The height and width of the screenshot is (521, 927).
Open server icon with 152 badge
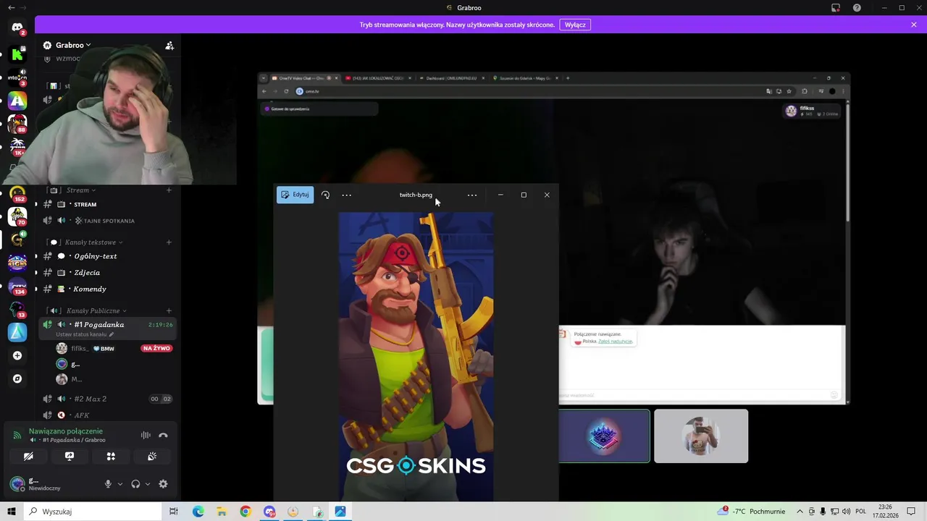point(17,193)
